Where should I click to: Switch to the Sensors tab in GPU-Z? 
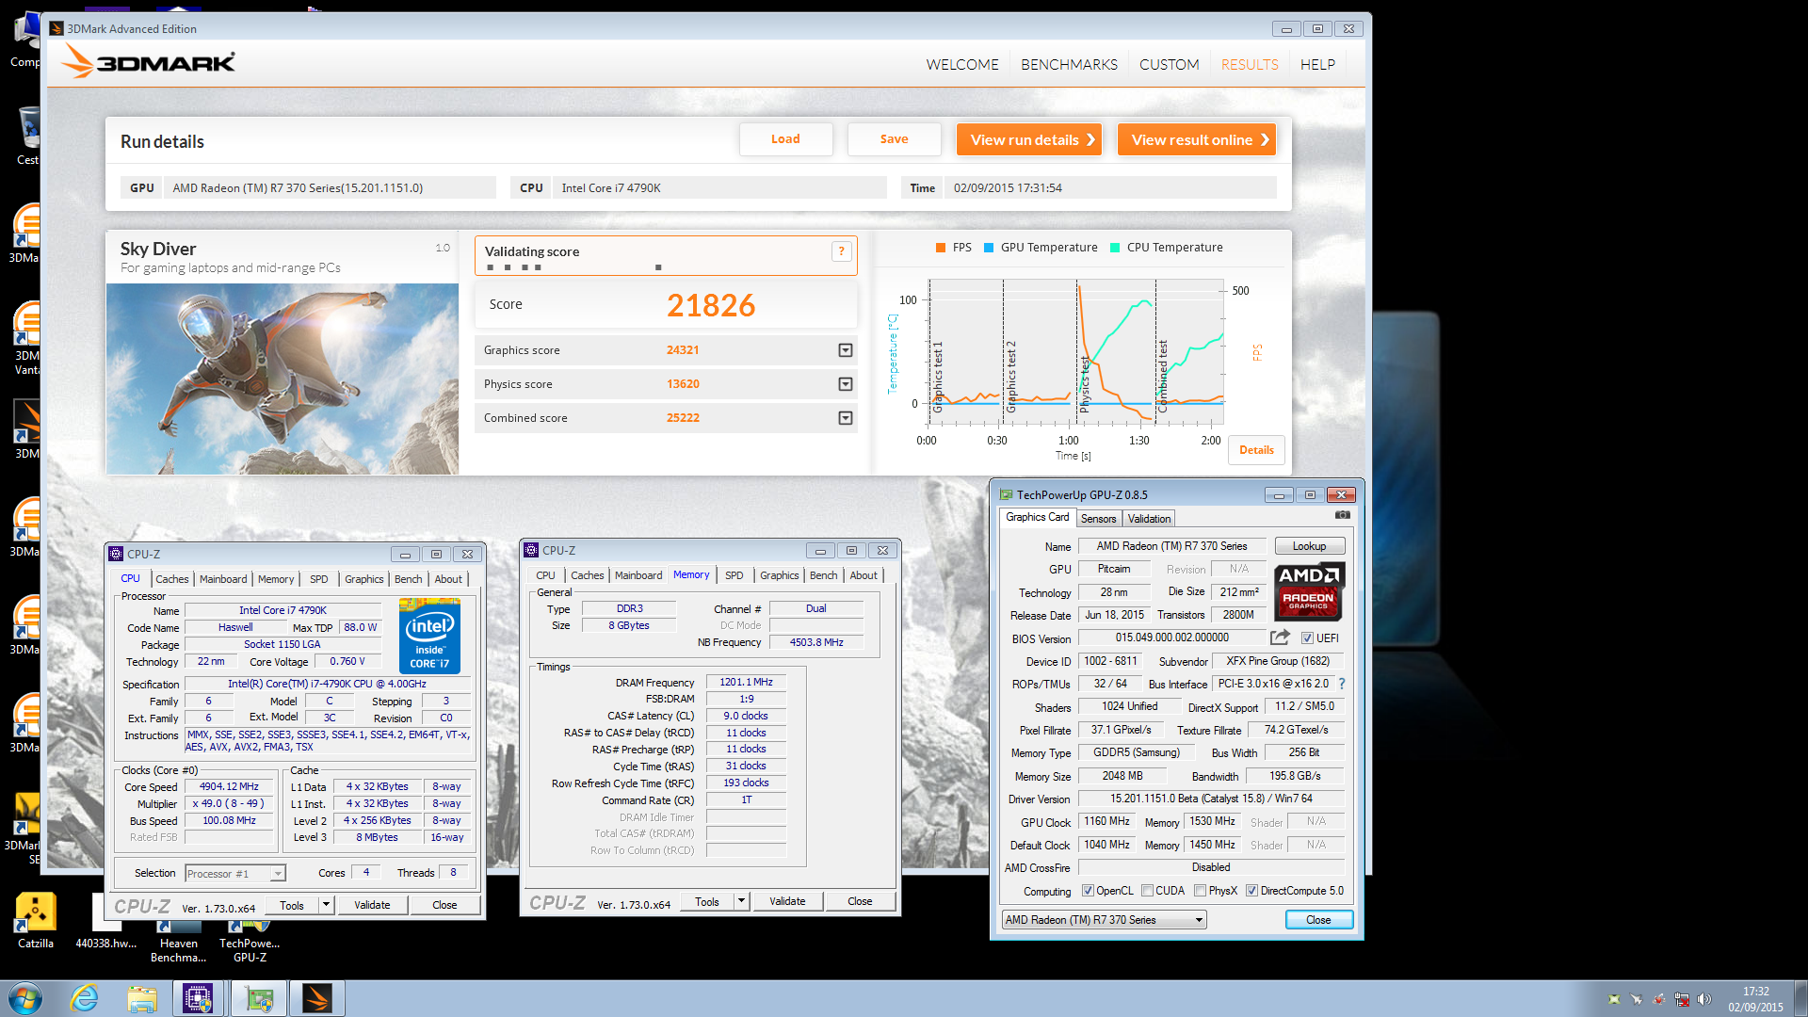click(x=1098, y=519)
